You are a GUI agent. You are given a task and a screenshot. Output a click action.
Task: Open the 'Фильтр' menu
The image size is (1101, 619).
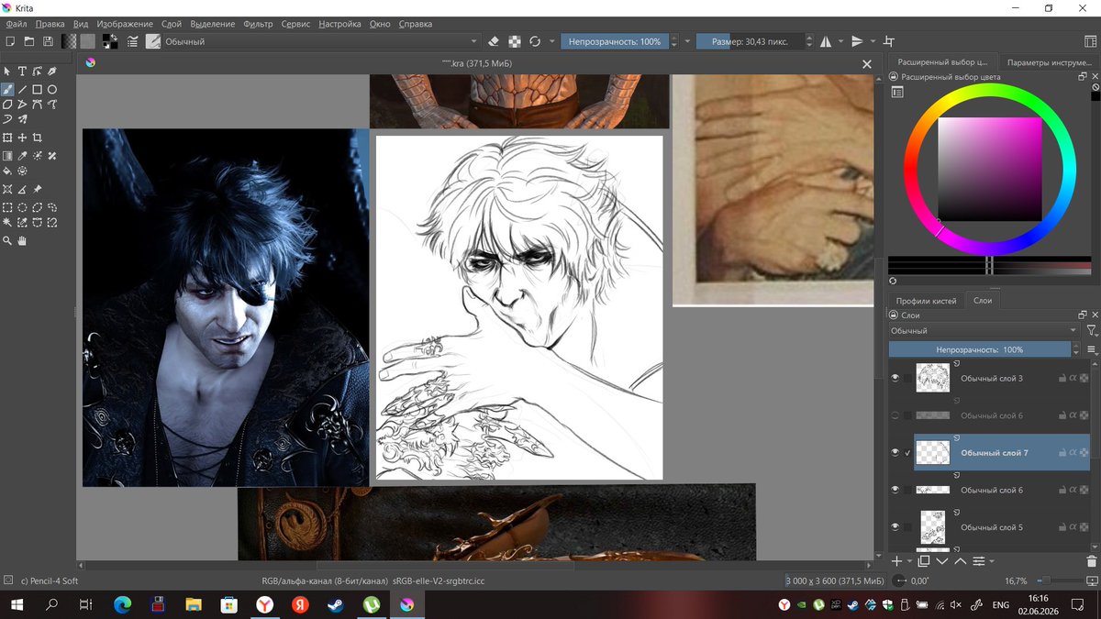pyautogui.click(x=258, y=24)
